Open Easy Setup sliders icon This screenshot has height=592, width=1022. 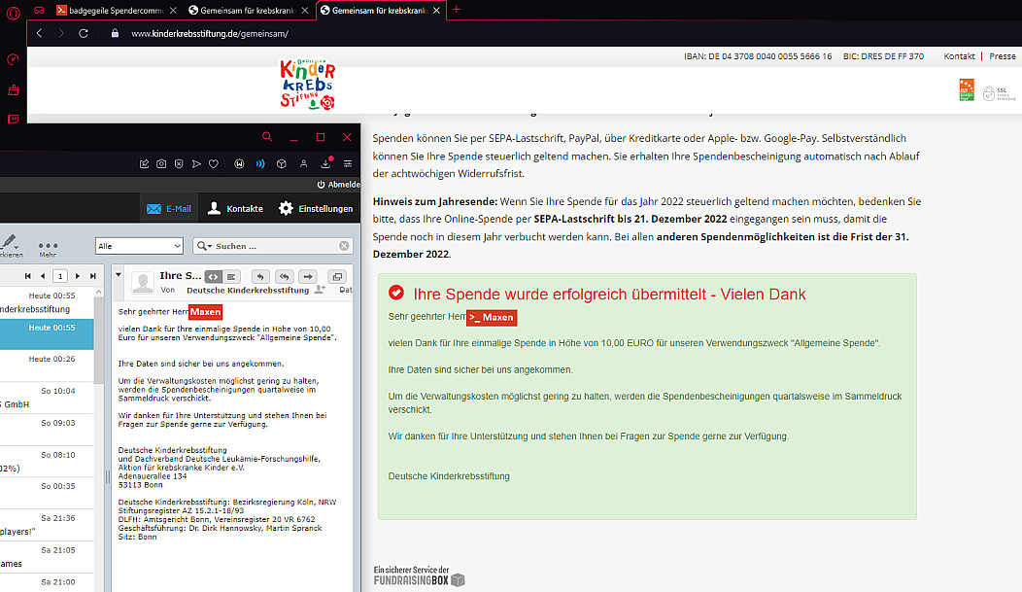tap(348, 163)
